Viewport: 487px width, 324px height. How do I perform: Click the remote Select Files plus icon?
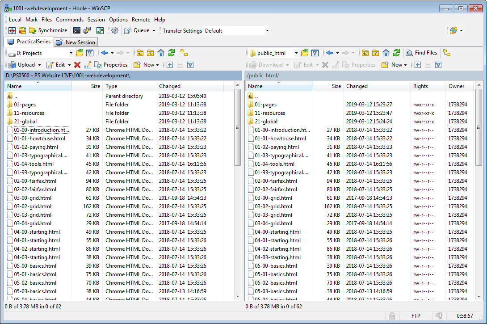coord(418,65)
